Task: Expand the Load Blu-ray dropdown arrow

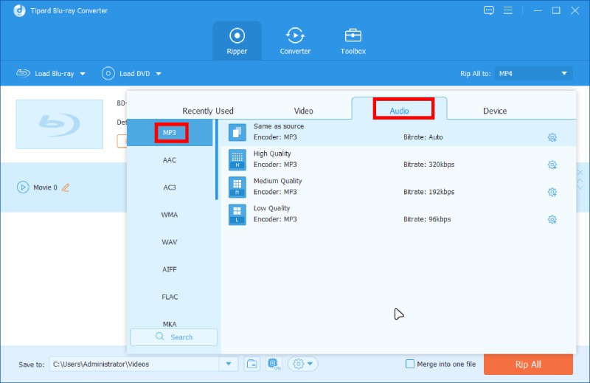Action: (x=83, y=74)
